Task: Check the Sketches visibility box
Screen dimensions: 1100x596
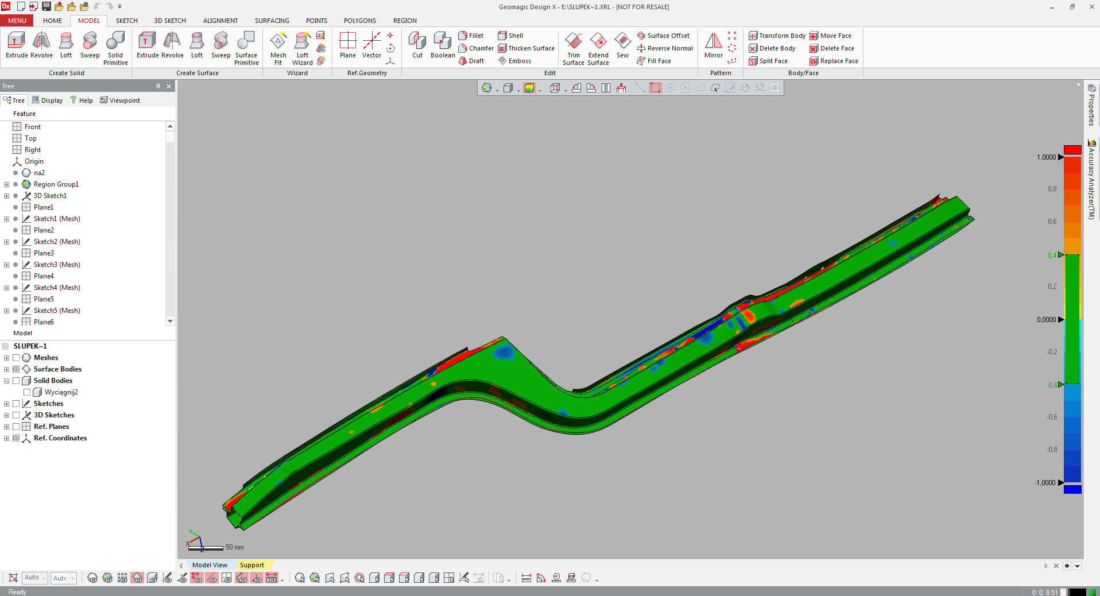Action: pyautogui.click(x=16, y=404)
